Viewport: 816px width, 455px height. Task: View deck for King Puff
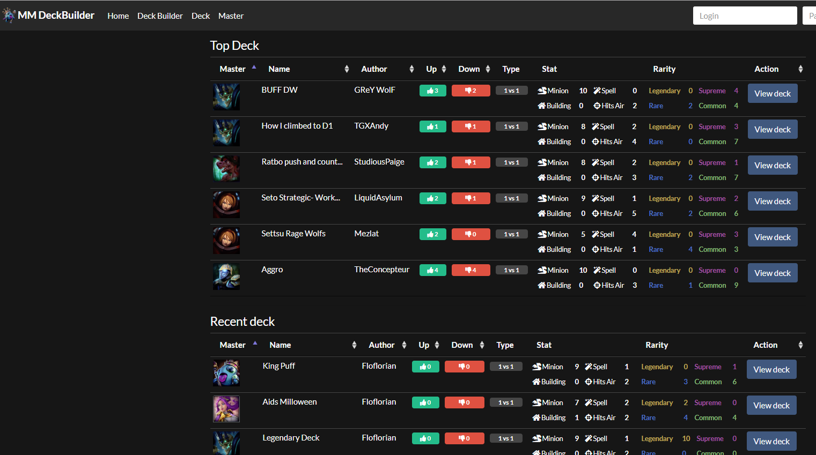pos(771,369)
